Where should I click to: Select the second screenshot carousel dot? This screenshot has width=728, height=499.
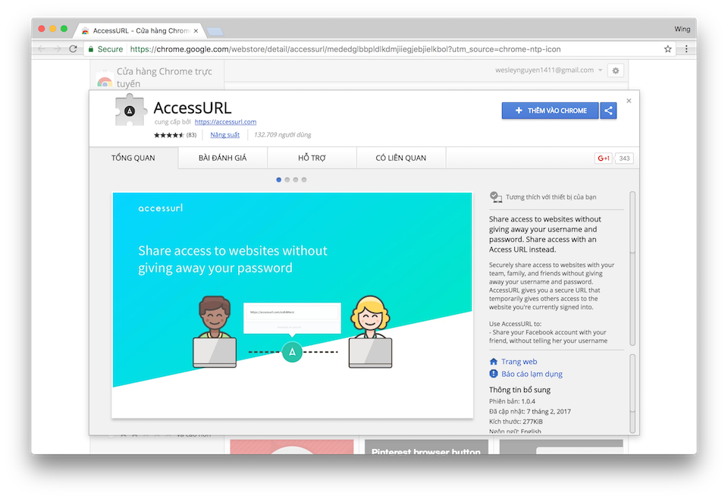[287, 180]
